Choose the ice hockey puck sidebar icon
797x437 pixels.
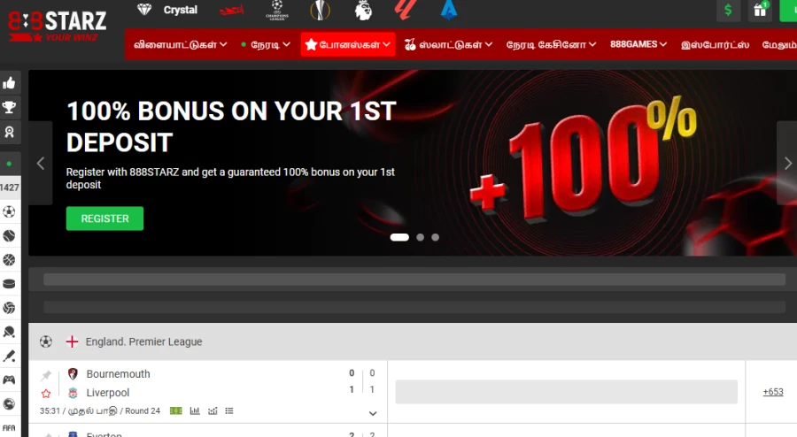tap(10, 284)
